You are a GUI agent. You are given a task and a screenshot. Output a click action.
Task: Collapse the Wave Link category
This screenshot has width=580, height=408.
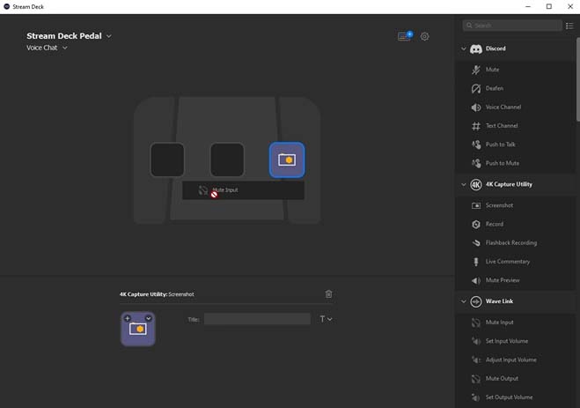point(464,301)
